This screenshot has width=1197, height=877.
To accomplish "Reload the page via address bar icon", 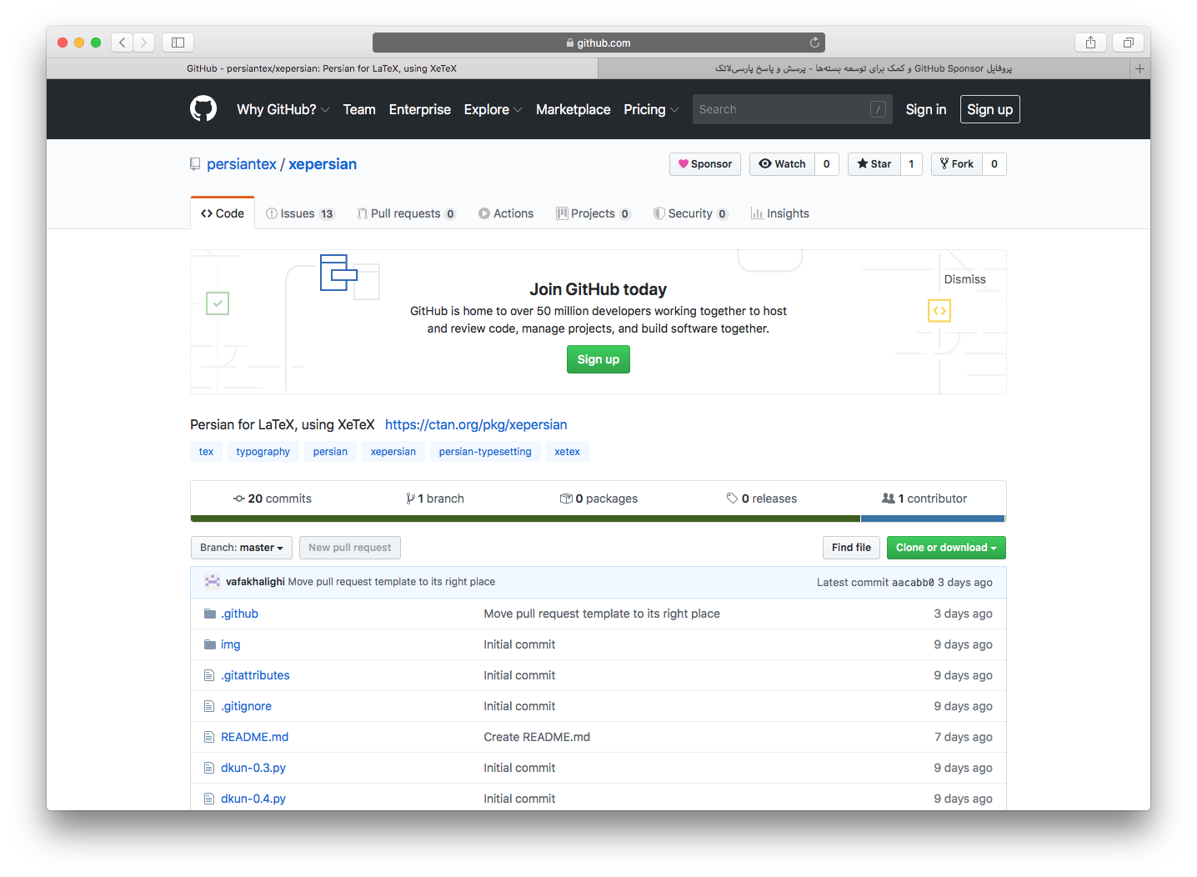I will point(814,43).
